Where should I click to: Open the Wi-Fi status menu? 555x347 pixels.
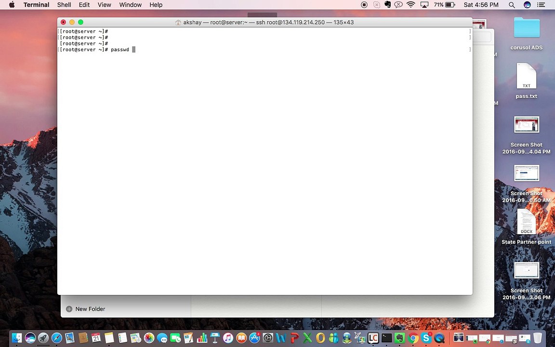pos(410,5)
